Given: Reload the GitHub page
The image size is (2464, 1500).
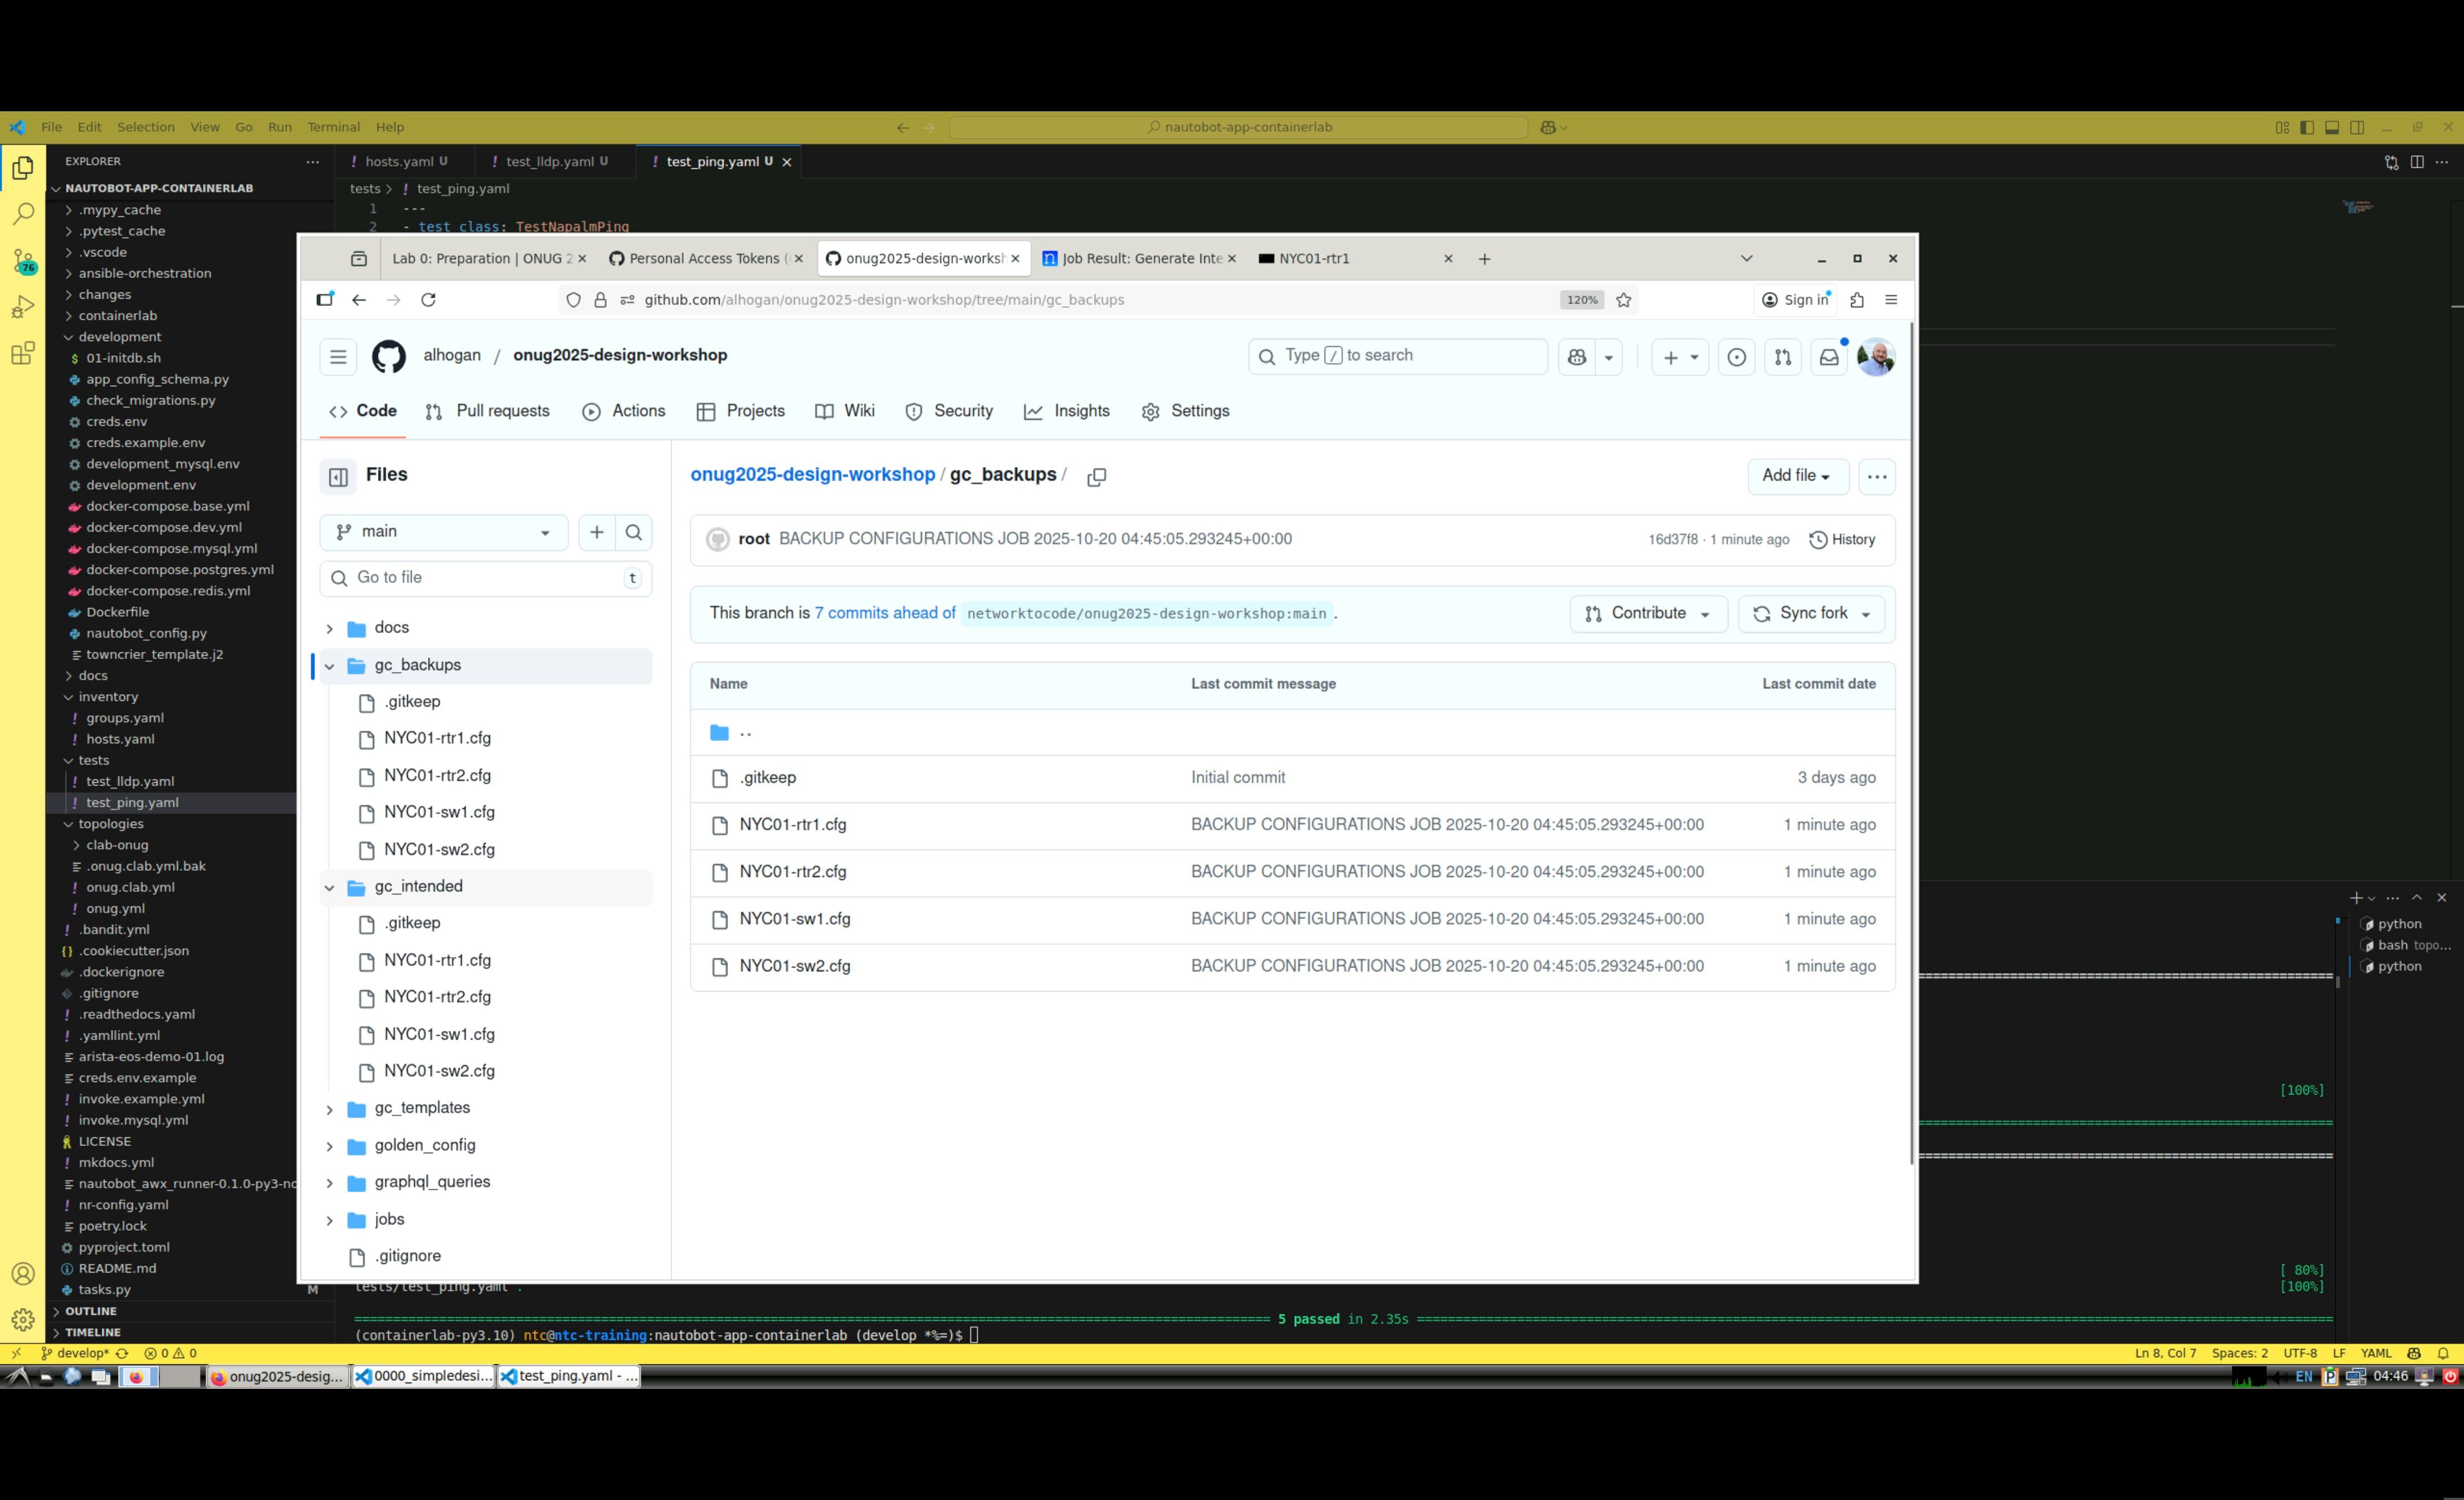Looking at the screenshot, I should (x=428, y=300).
